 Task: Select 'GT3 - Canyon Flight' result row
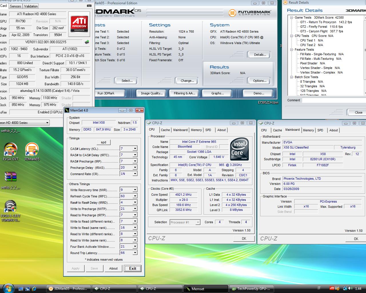[321, 31]
